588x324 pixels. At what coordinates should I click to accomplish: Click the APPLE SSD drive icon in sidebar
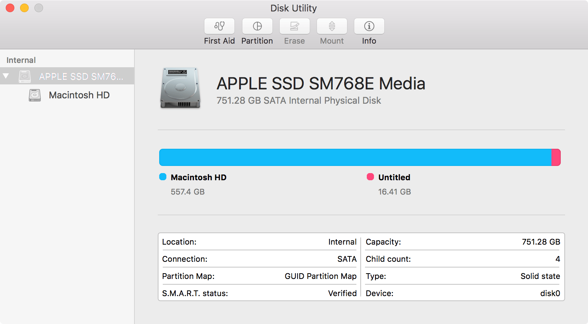[24, 76]
